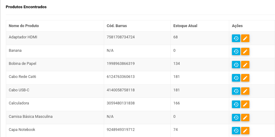Show Capa Notebook history
The width and height of the screenshot is (275, 137).
tap(236, 131)
